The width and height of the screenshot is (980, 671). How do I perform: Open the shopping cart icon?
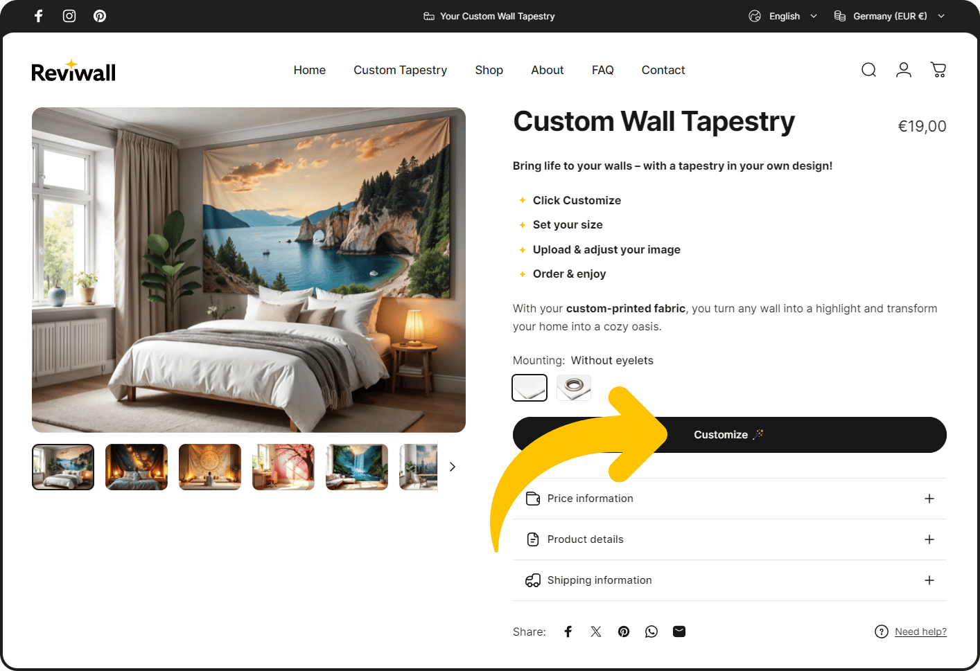pos(938,70)
